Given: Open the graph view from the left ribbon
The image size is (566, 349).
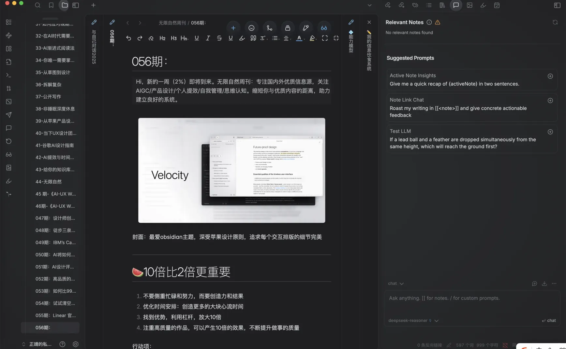Looking at the screenshot, I should point(8,35).
